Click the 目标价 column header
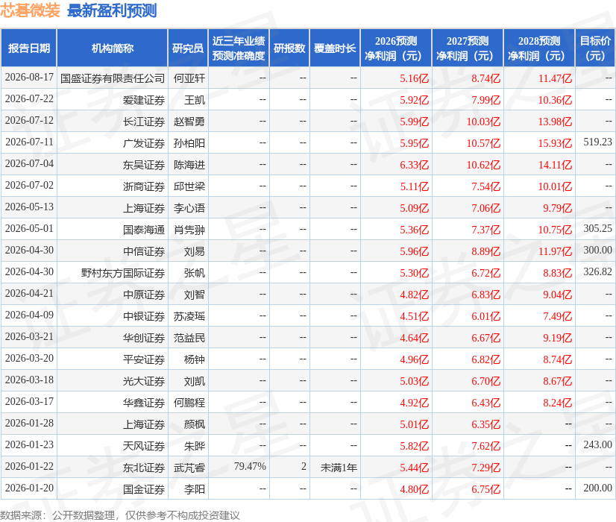 (x=595, y=48)
